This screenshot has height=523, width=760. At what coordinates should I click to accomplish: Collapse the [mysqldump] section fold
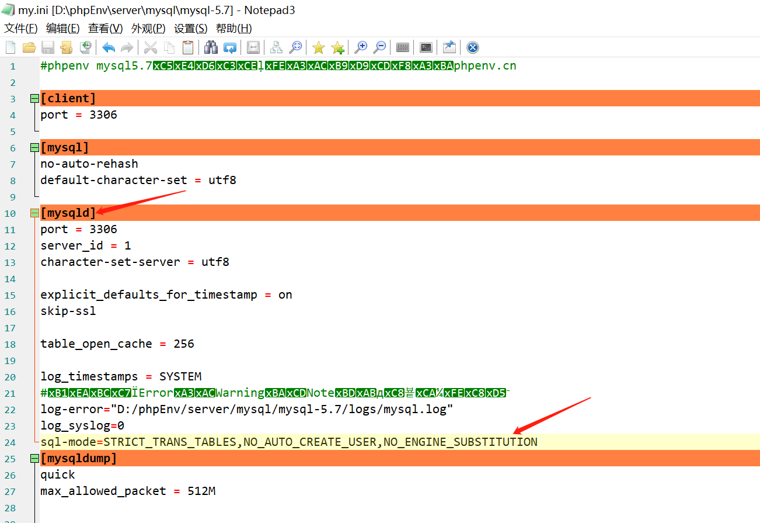(34, 458)
